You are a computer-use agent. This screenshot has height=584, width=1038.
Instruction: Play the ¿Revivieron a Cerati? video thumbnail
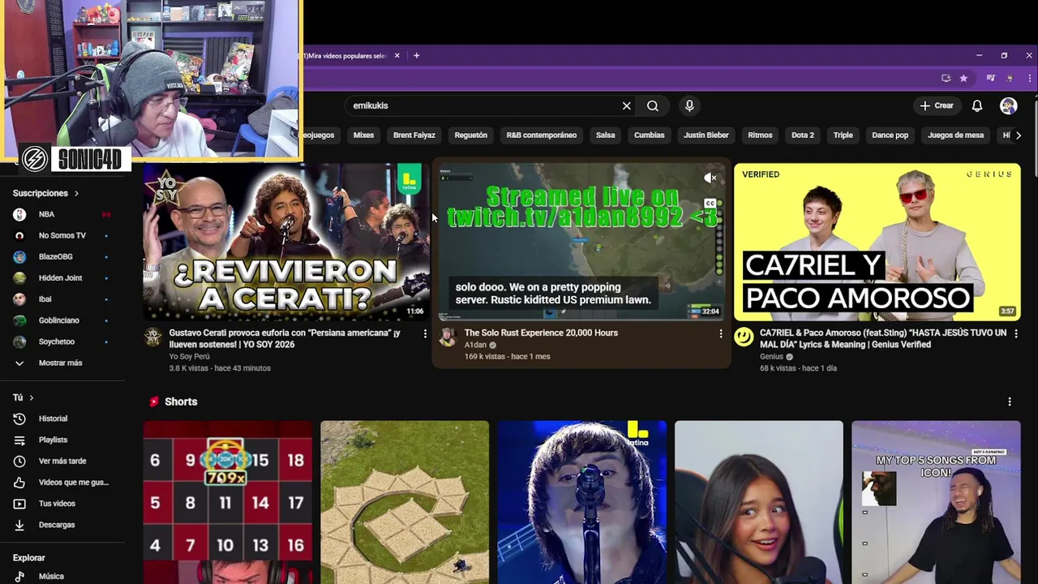286,242
